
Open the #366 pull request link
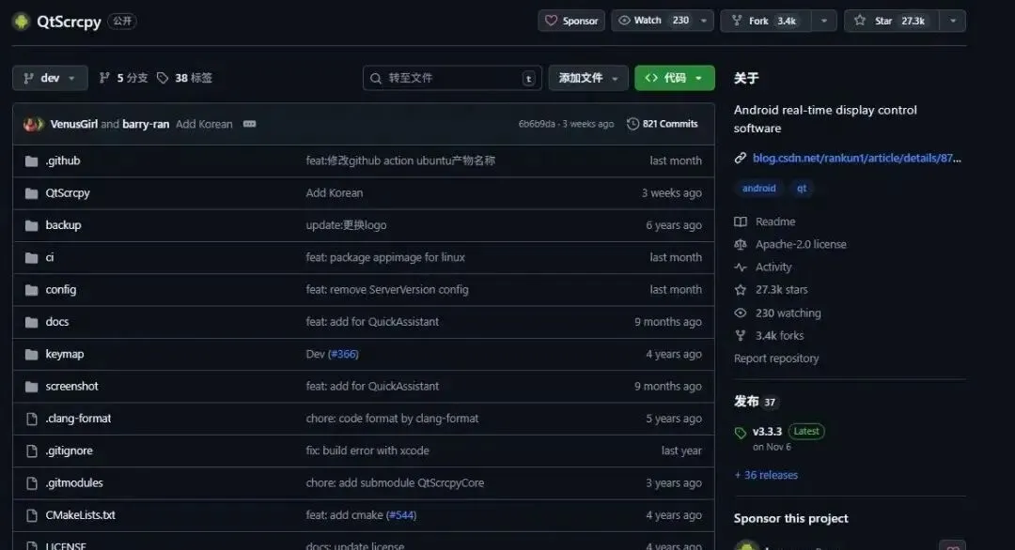344,354
